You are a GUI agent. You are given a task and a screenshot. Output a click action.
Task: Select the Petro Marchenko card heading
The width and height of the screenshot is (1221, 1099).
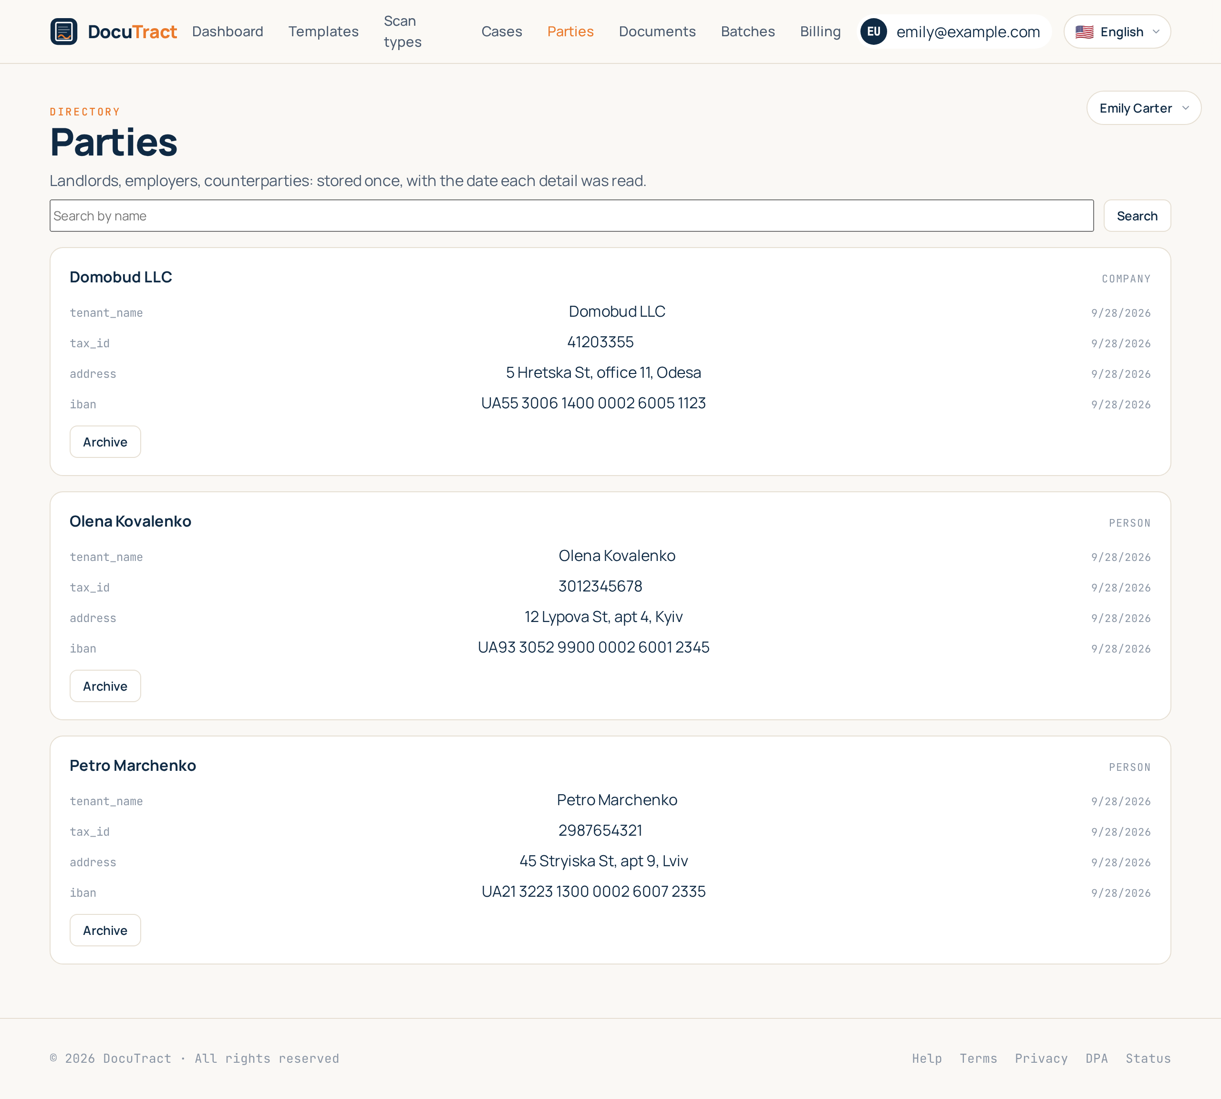133,766
